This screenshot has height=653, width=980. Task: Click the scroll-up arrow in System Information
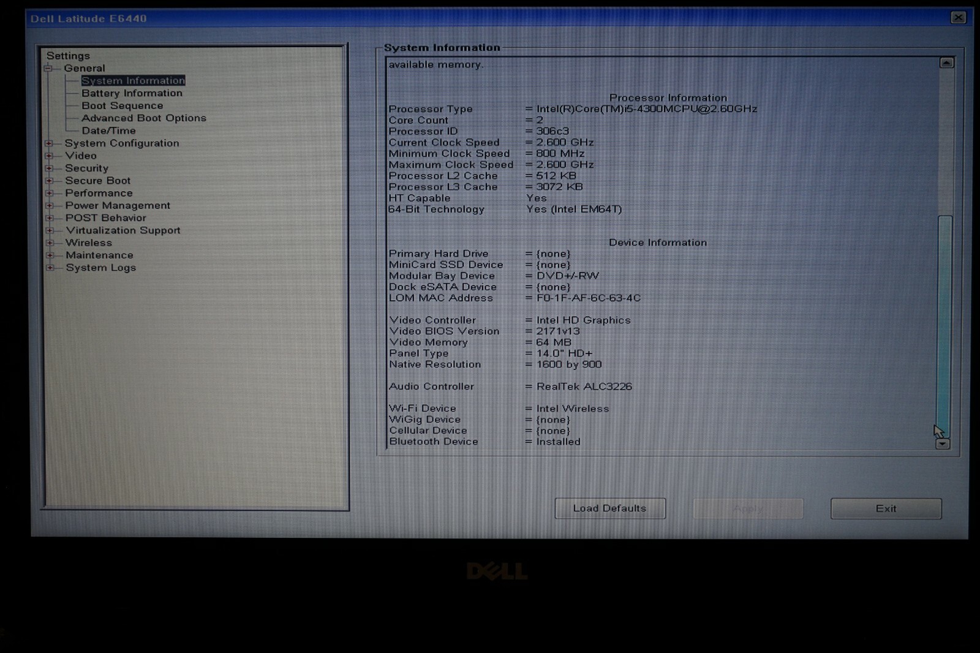(946, 63)
